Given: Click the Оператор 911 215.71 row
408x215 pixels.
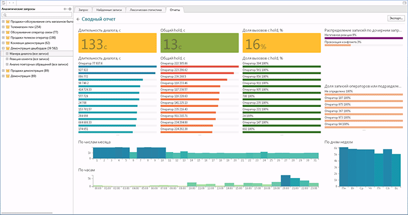Looking at the screenshot, I should point(200,118).
